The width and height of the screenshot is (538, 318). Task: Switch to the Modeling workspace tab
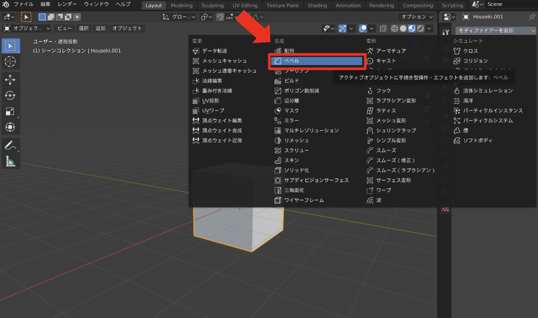click(182, 5)
